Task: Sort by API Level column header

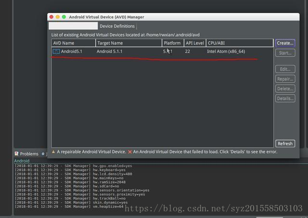Action: point(195,43)
